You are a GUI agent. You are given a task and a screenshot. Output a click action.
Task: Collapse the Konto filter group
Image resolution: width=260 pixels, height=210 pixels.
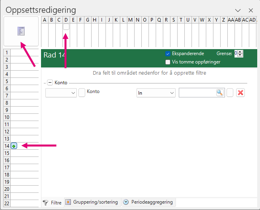pos(50,83)
